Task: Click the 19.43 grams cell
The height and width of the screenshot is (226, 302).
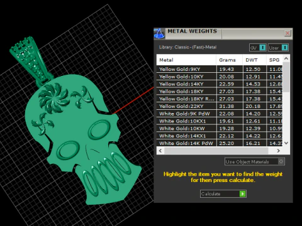Action: click(230, 69)
